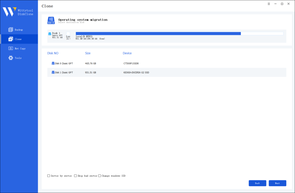Open the hamburger menu at top right
This screenshot has width=295, height=193.
point(269,4)
